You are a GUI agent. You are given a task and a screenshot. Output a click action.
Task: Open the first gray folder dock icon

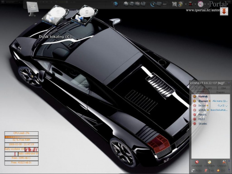point(126,4)
